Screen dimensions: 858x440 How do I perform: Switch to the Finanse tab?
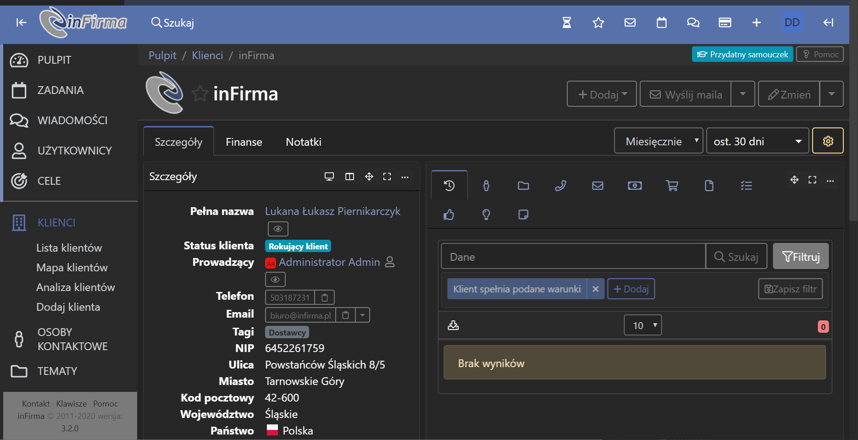[x=244, y=142]
